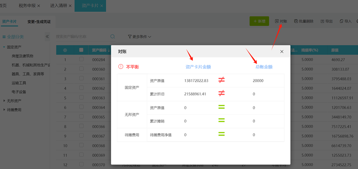Select 房屋及建筑物 category
Image resolution: width=358 pixels, height=169 pixels.
(22, 56)
